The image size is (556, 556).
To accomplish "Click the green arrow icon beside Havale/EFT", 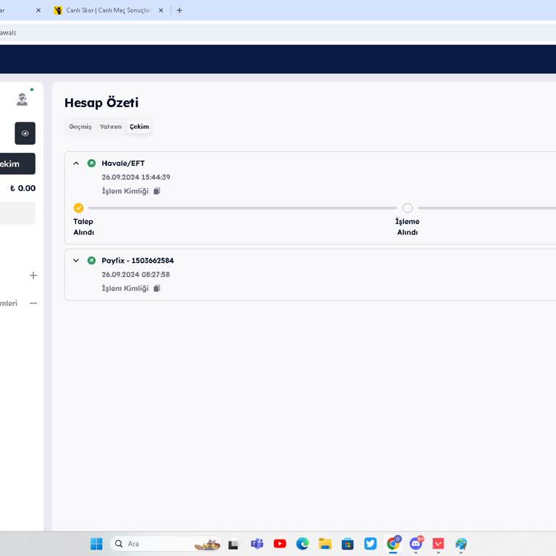I will point(91,163).
